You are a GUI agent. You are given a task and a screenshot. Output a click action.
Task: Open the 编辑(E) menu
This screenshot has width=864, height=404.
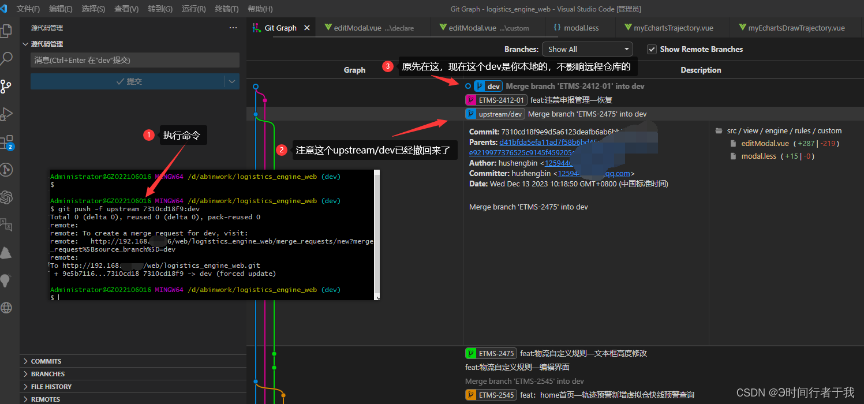(x=61, y=9)
